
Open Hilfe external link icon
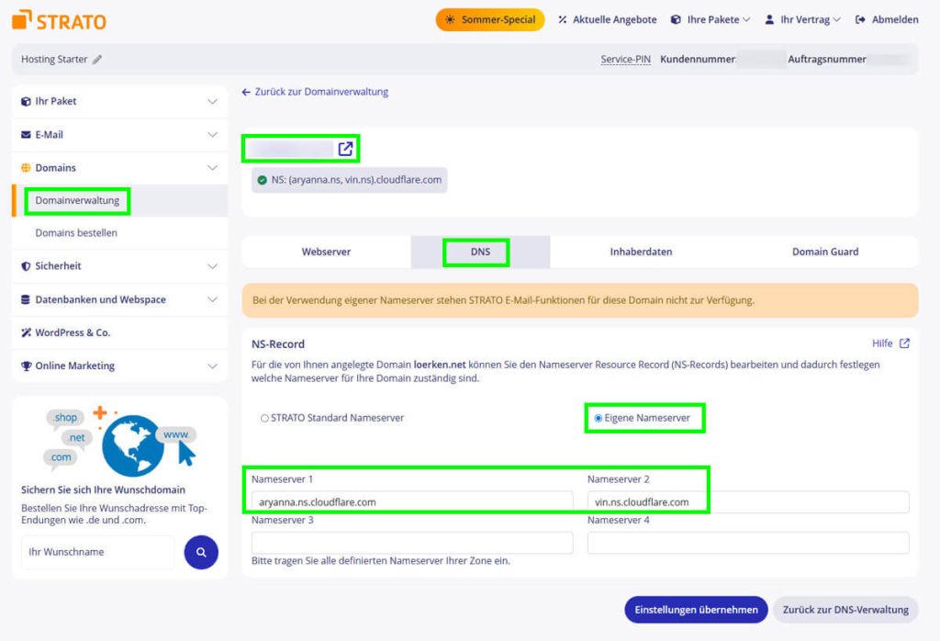tap(904, 343)
